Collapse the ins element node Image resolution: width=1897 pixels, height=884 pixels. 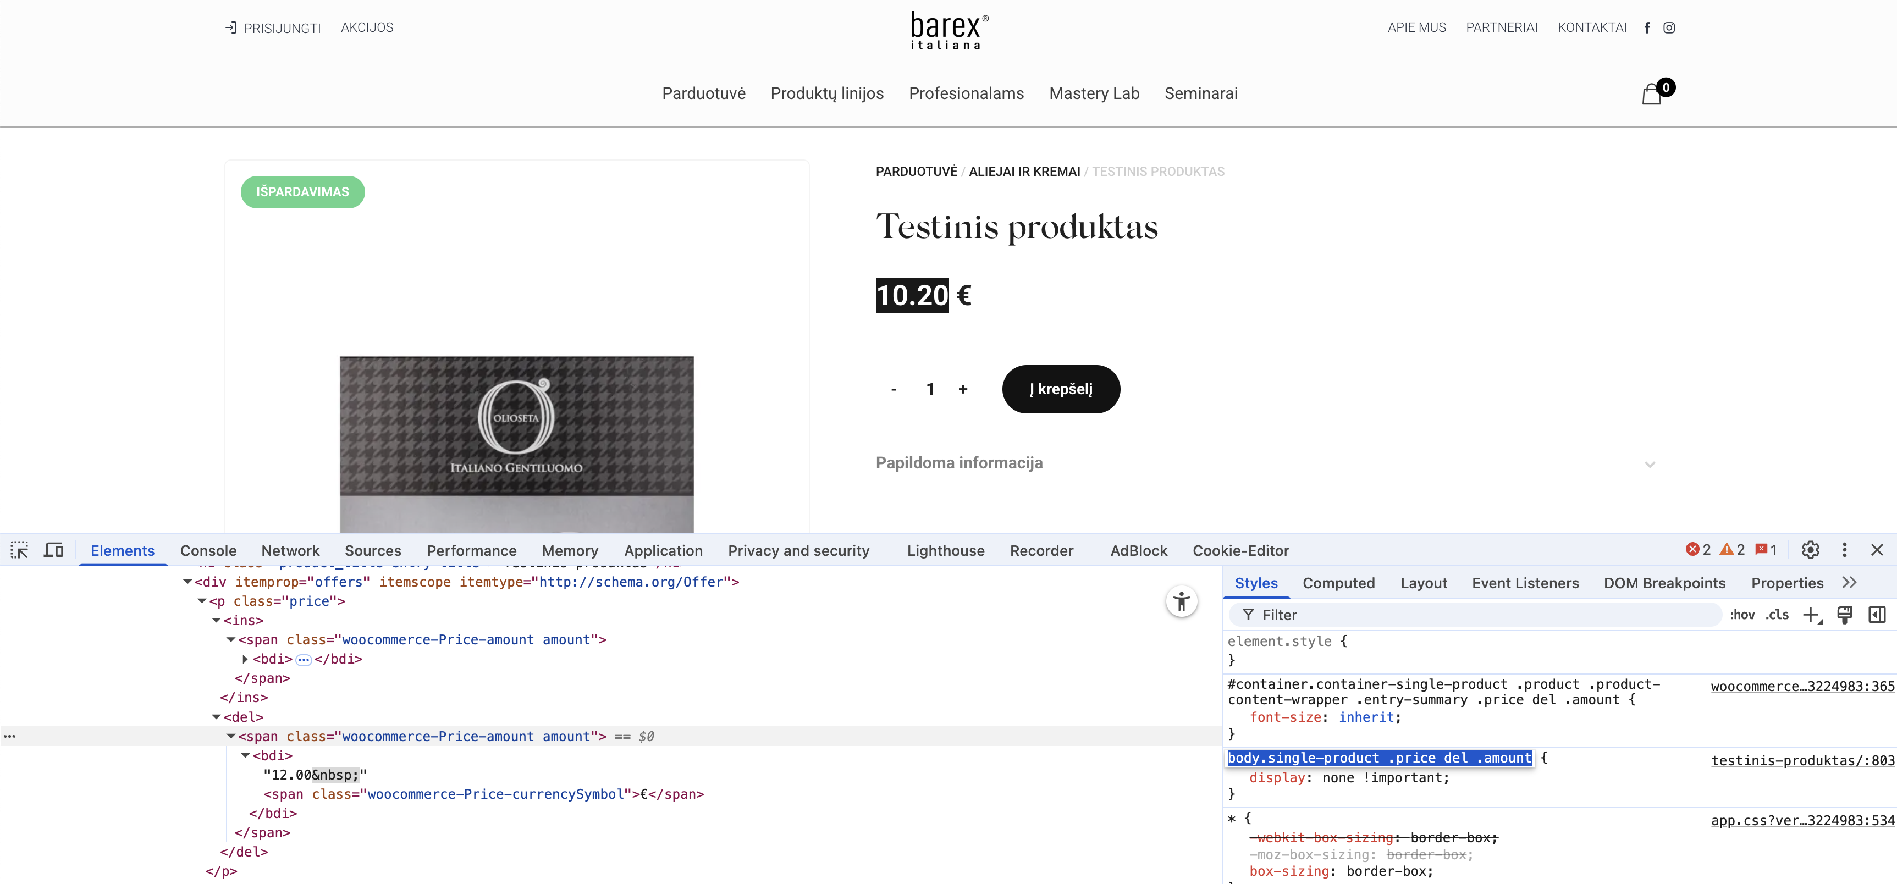(217, 621)
